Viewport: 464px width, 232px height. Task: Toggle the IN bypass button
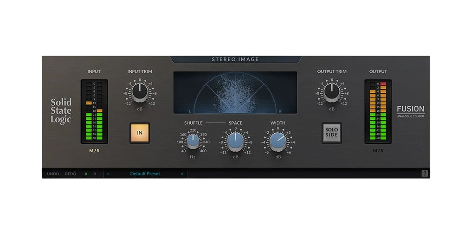pyautogui.click(x=140, y=133)
